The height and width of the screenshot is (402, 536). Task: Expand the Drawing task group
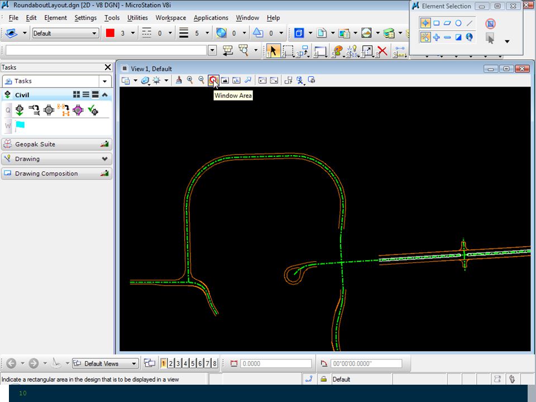pyautogui.click(x=104, y=159)
